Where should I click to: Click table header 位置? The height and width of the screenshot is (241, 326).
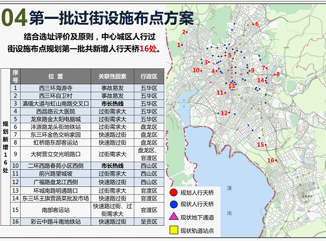pos(55,76)
